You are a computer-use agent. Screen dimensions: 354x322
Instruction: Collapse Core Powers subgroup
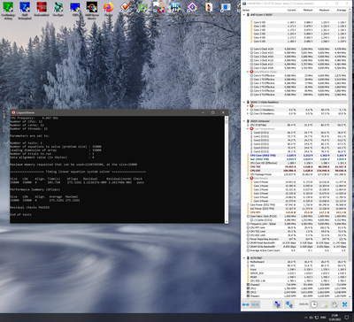coord(248,178)
